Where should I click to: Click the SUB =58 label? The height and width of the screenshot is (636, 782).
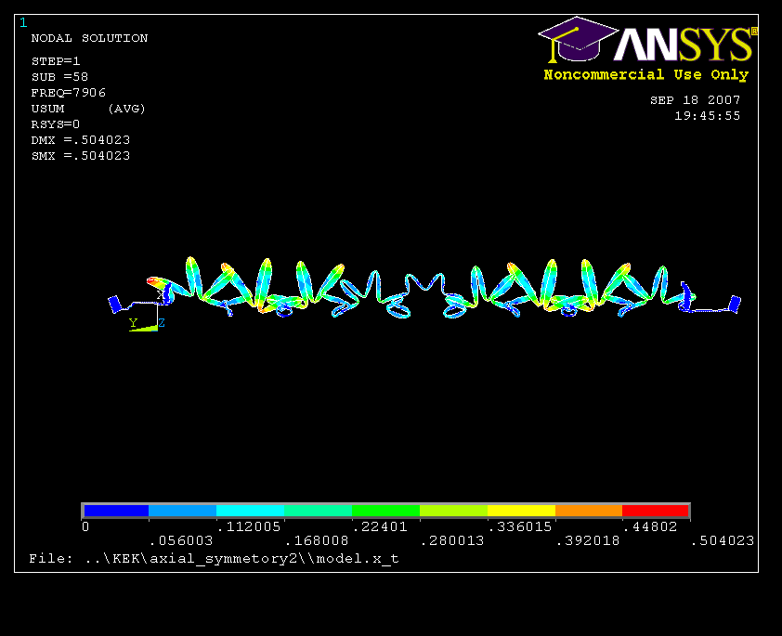tap(59, 77)
